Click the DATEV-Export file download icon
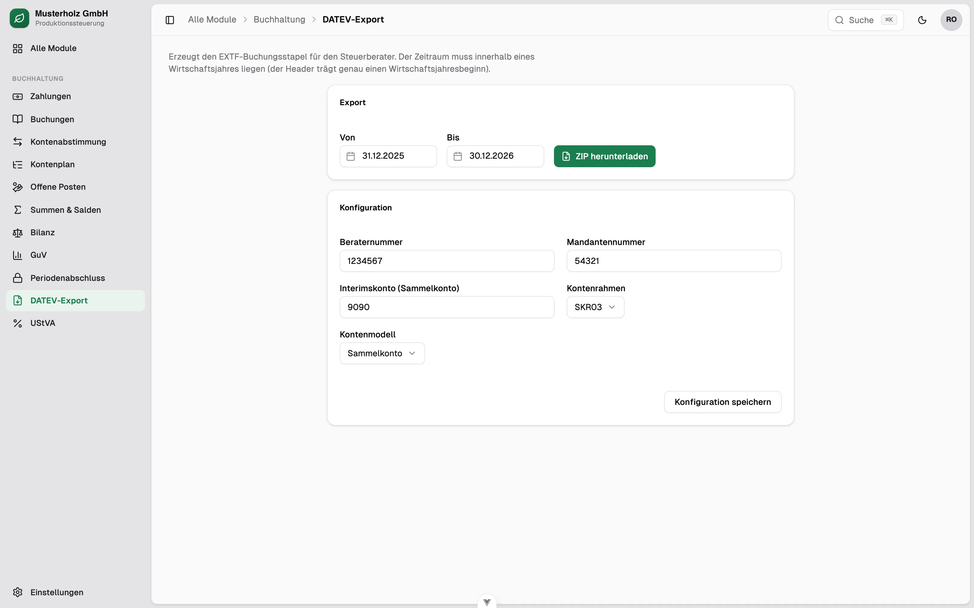974x608 pixels. pyautogui.click(x=17, y=300)
